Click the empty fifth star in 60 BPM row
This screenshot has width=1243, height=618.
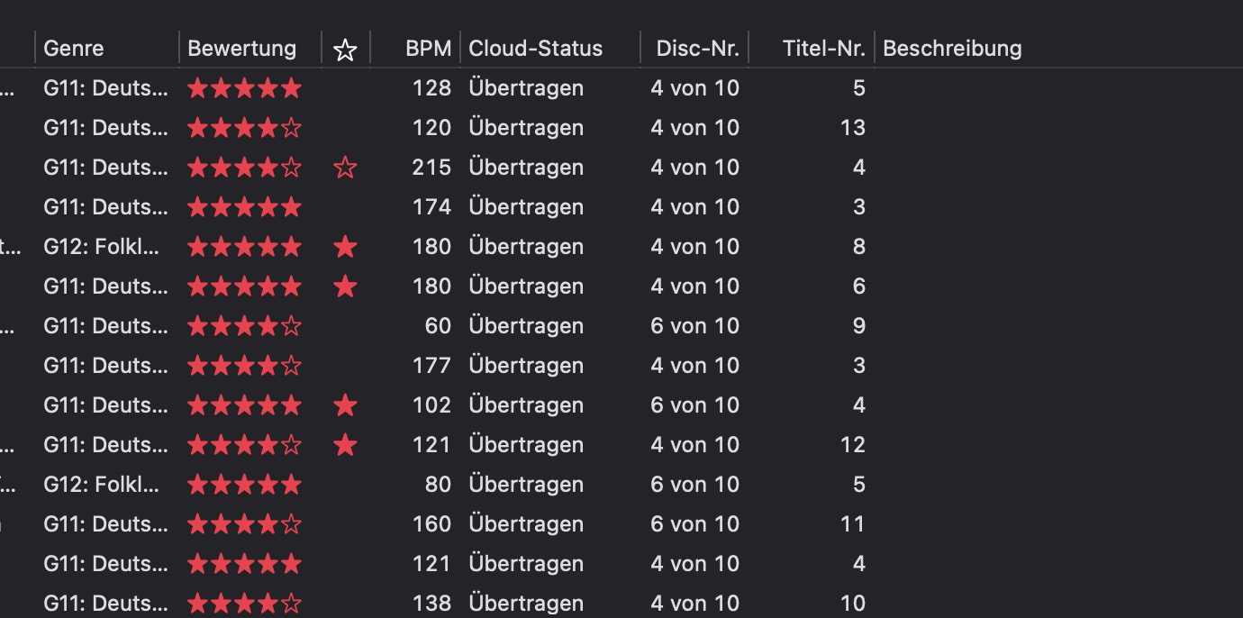291,326
